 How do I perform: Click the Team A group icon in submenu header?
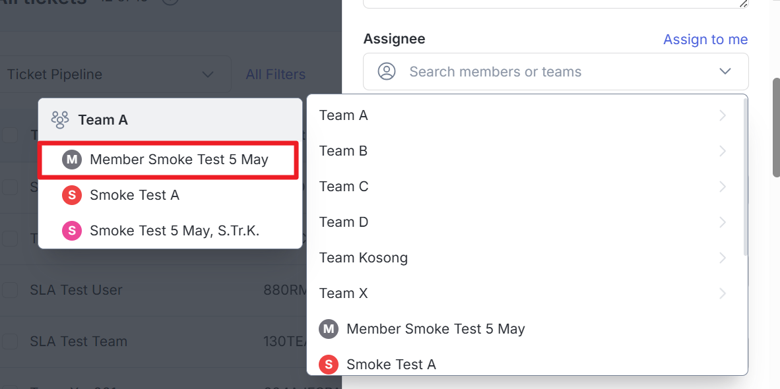pyautogui.click(x=60, y=120)
